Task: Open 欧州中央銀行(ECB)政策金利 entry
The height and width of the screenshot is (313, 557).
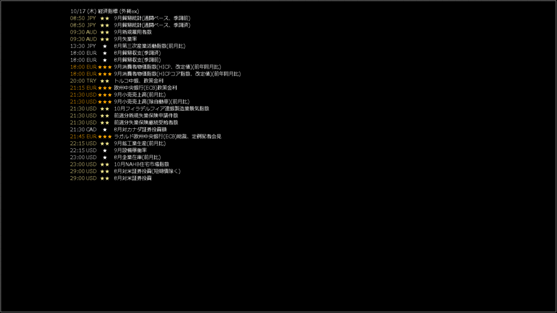Action: click(145, 87)
